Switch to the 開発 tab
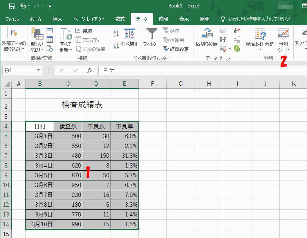 pos(205,19)
